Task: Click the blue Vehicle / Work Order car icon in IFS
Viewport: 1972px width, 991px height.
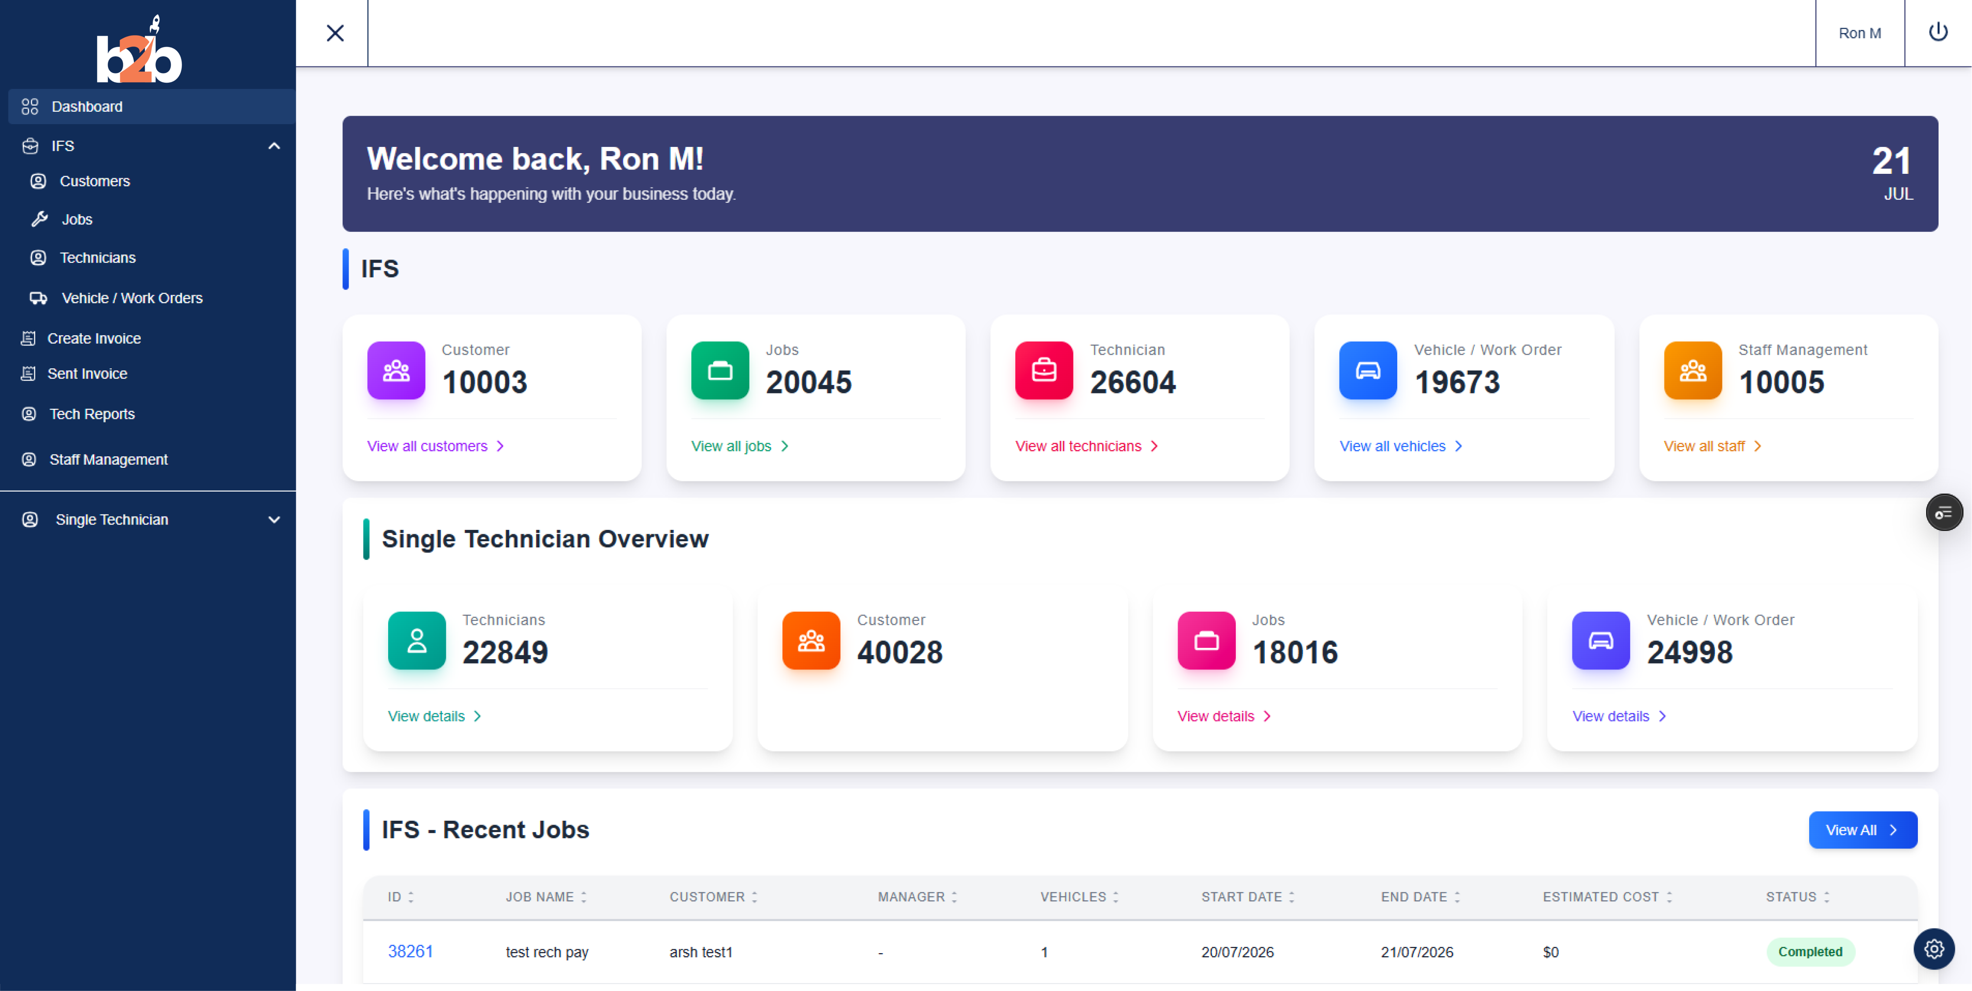Action: coord(1368,371)
